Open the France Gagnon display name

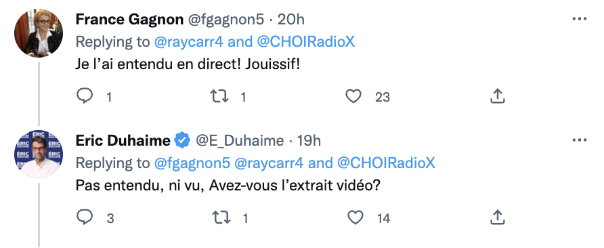pos(129,19)
